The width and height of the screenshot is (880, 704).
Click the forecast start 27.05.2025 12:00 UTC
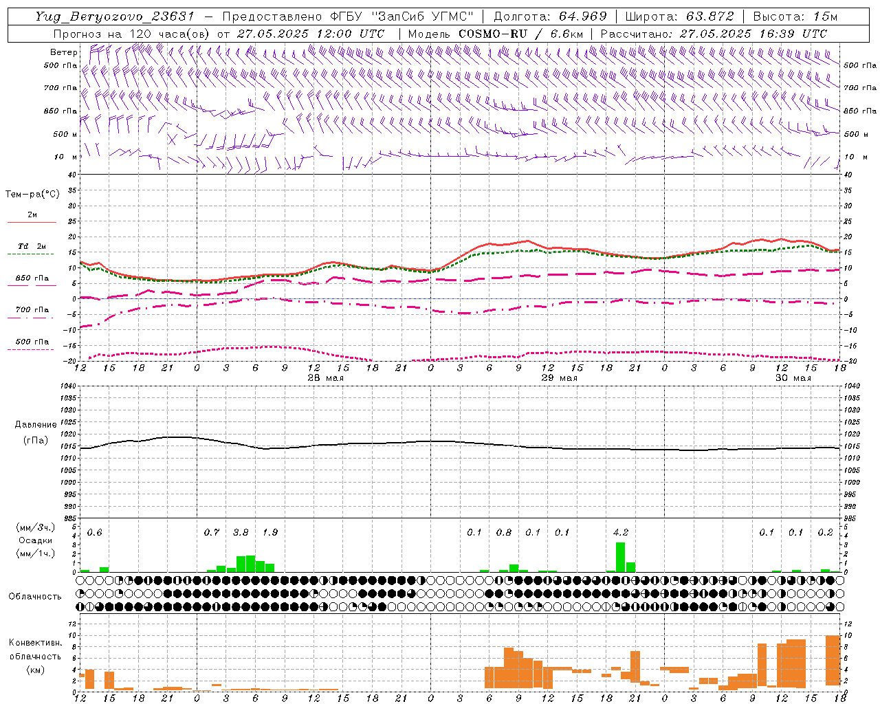311,34
